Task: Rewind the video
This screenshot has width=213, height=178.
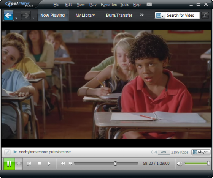Action: [x=63, y=164]
